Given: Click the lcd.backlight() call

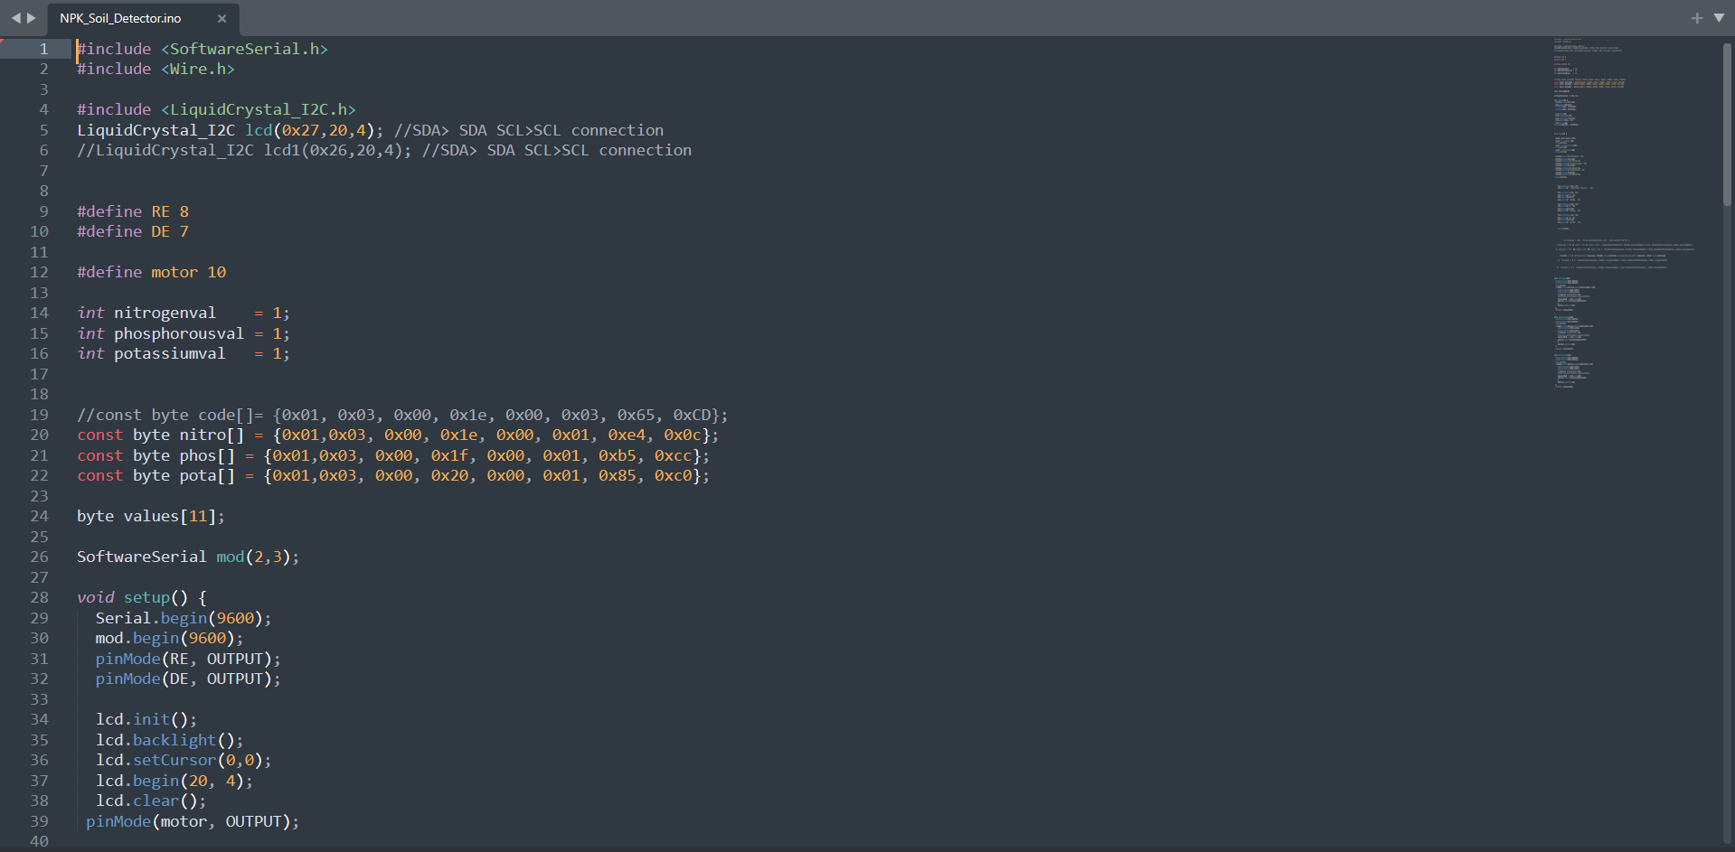Looking at the screenshot, I should [x=169, y=740].
